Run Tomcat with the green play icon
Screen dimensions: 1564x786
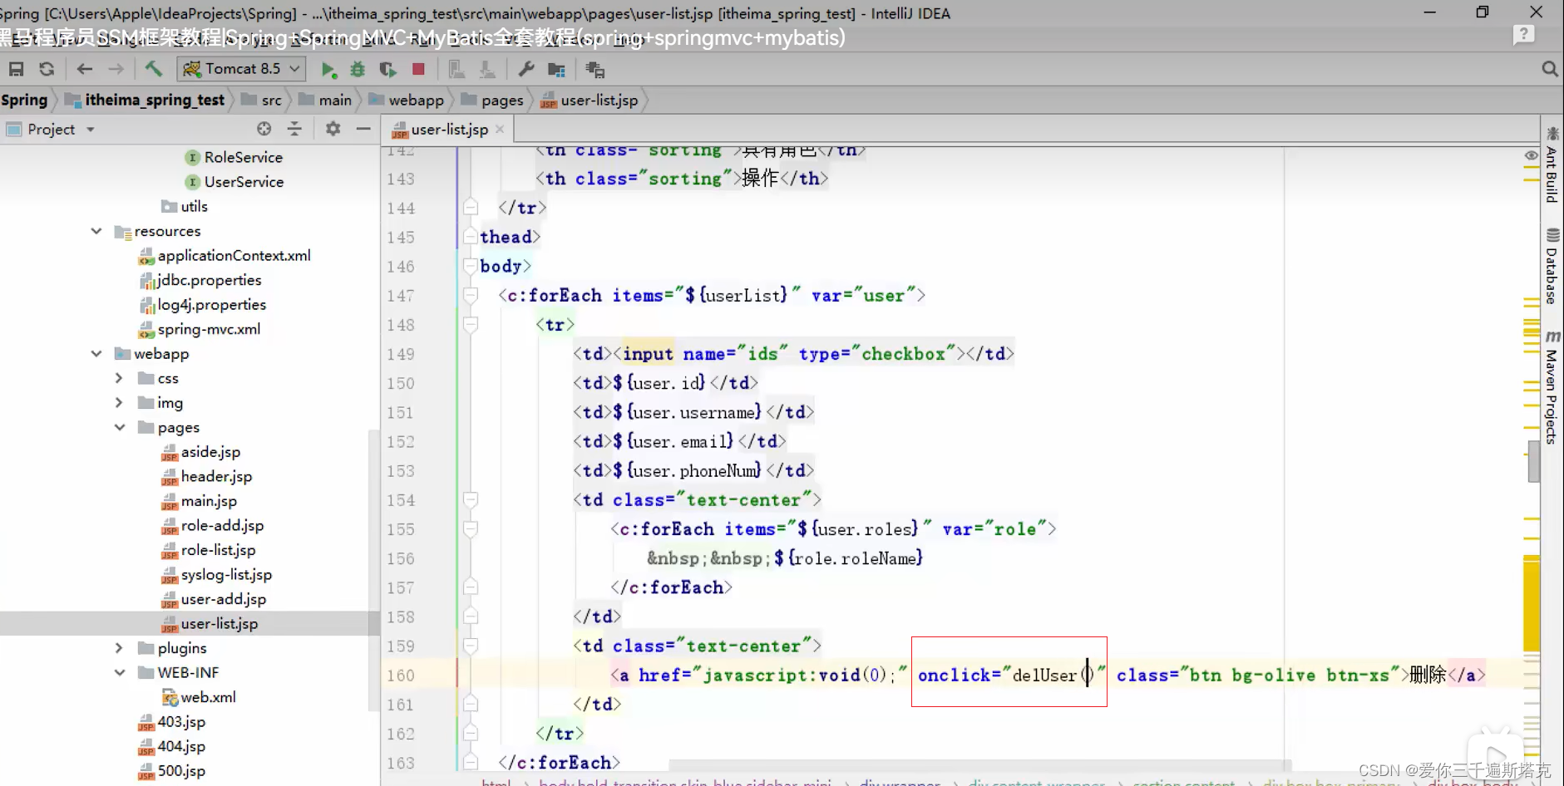328,69
